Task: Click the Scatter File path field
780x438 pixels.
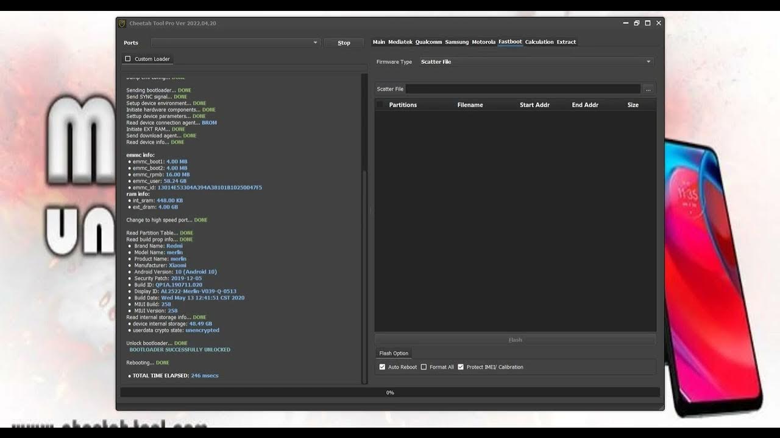Action: coord(523,89)
